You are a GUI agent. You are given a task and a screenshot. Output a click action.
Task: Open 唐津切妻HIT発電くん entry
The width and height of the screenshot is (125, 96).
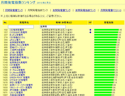[19, 57]
